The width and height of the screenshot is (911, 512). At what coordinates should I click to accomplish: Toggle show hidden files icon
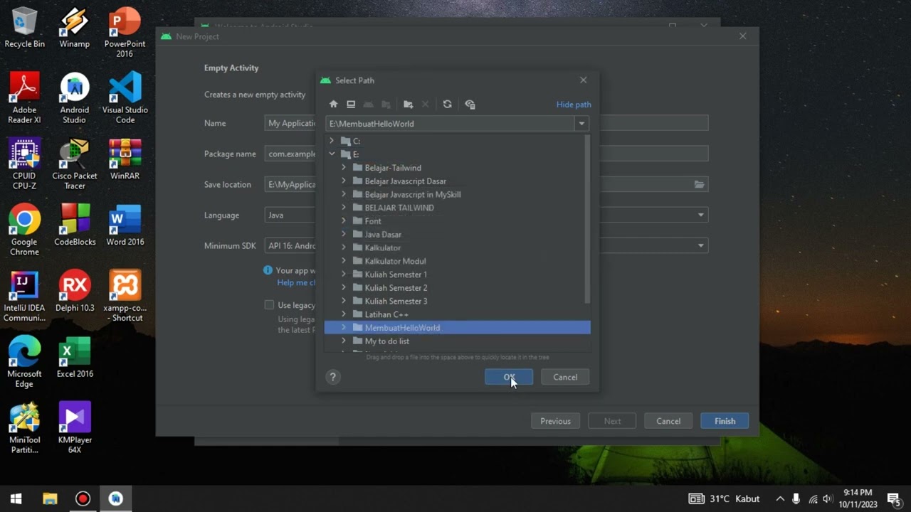470,105
